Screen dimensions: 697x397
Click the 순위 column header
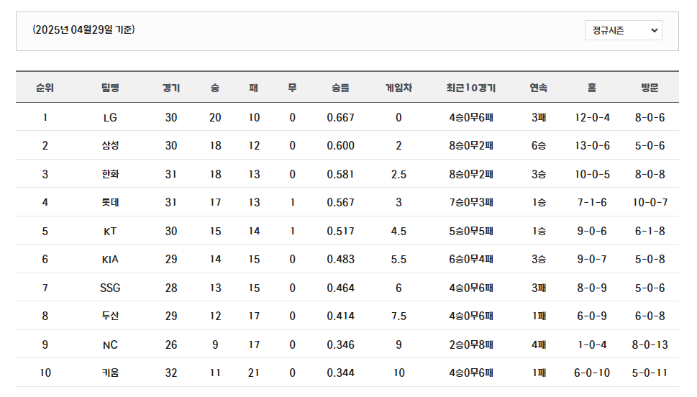click(45, 88)
